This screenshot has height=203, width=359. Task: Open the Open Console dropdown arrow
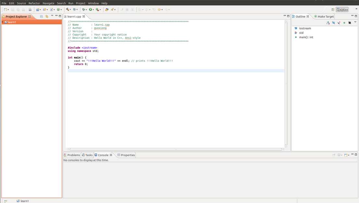(349, 155)
